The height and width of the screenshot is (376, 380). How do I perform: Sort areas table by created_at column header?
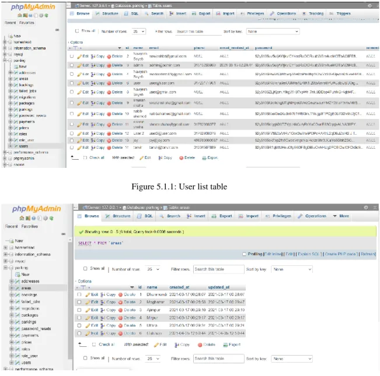coord(179,287)
